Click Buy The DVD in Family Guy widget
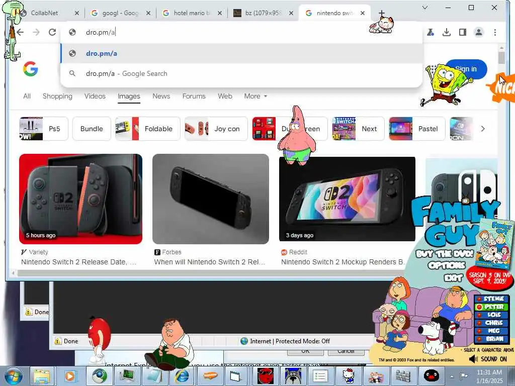The width and height of the screenshot is (515, 386). [x=445, y=254]
